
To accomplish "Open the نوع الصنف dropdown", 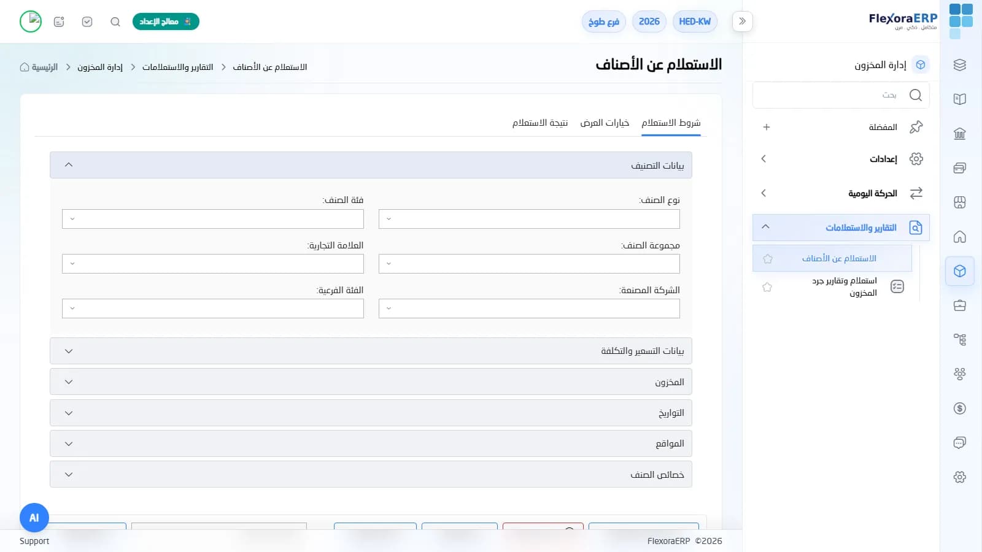I will (529, 219).
